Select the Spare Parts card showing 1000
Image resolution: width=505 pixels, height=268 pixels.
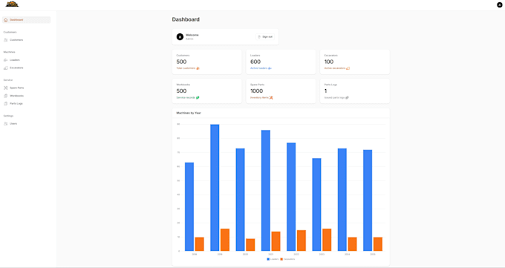[x=281, y=91]
